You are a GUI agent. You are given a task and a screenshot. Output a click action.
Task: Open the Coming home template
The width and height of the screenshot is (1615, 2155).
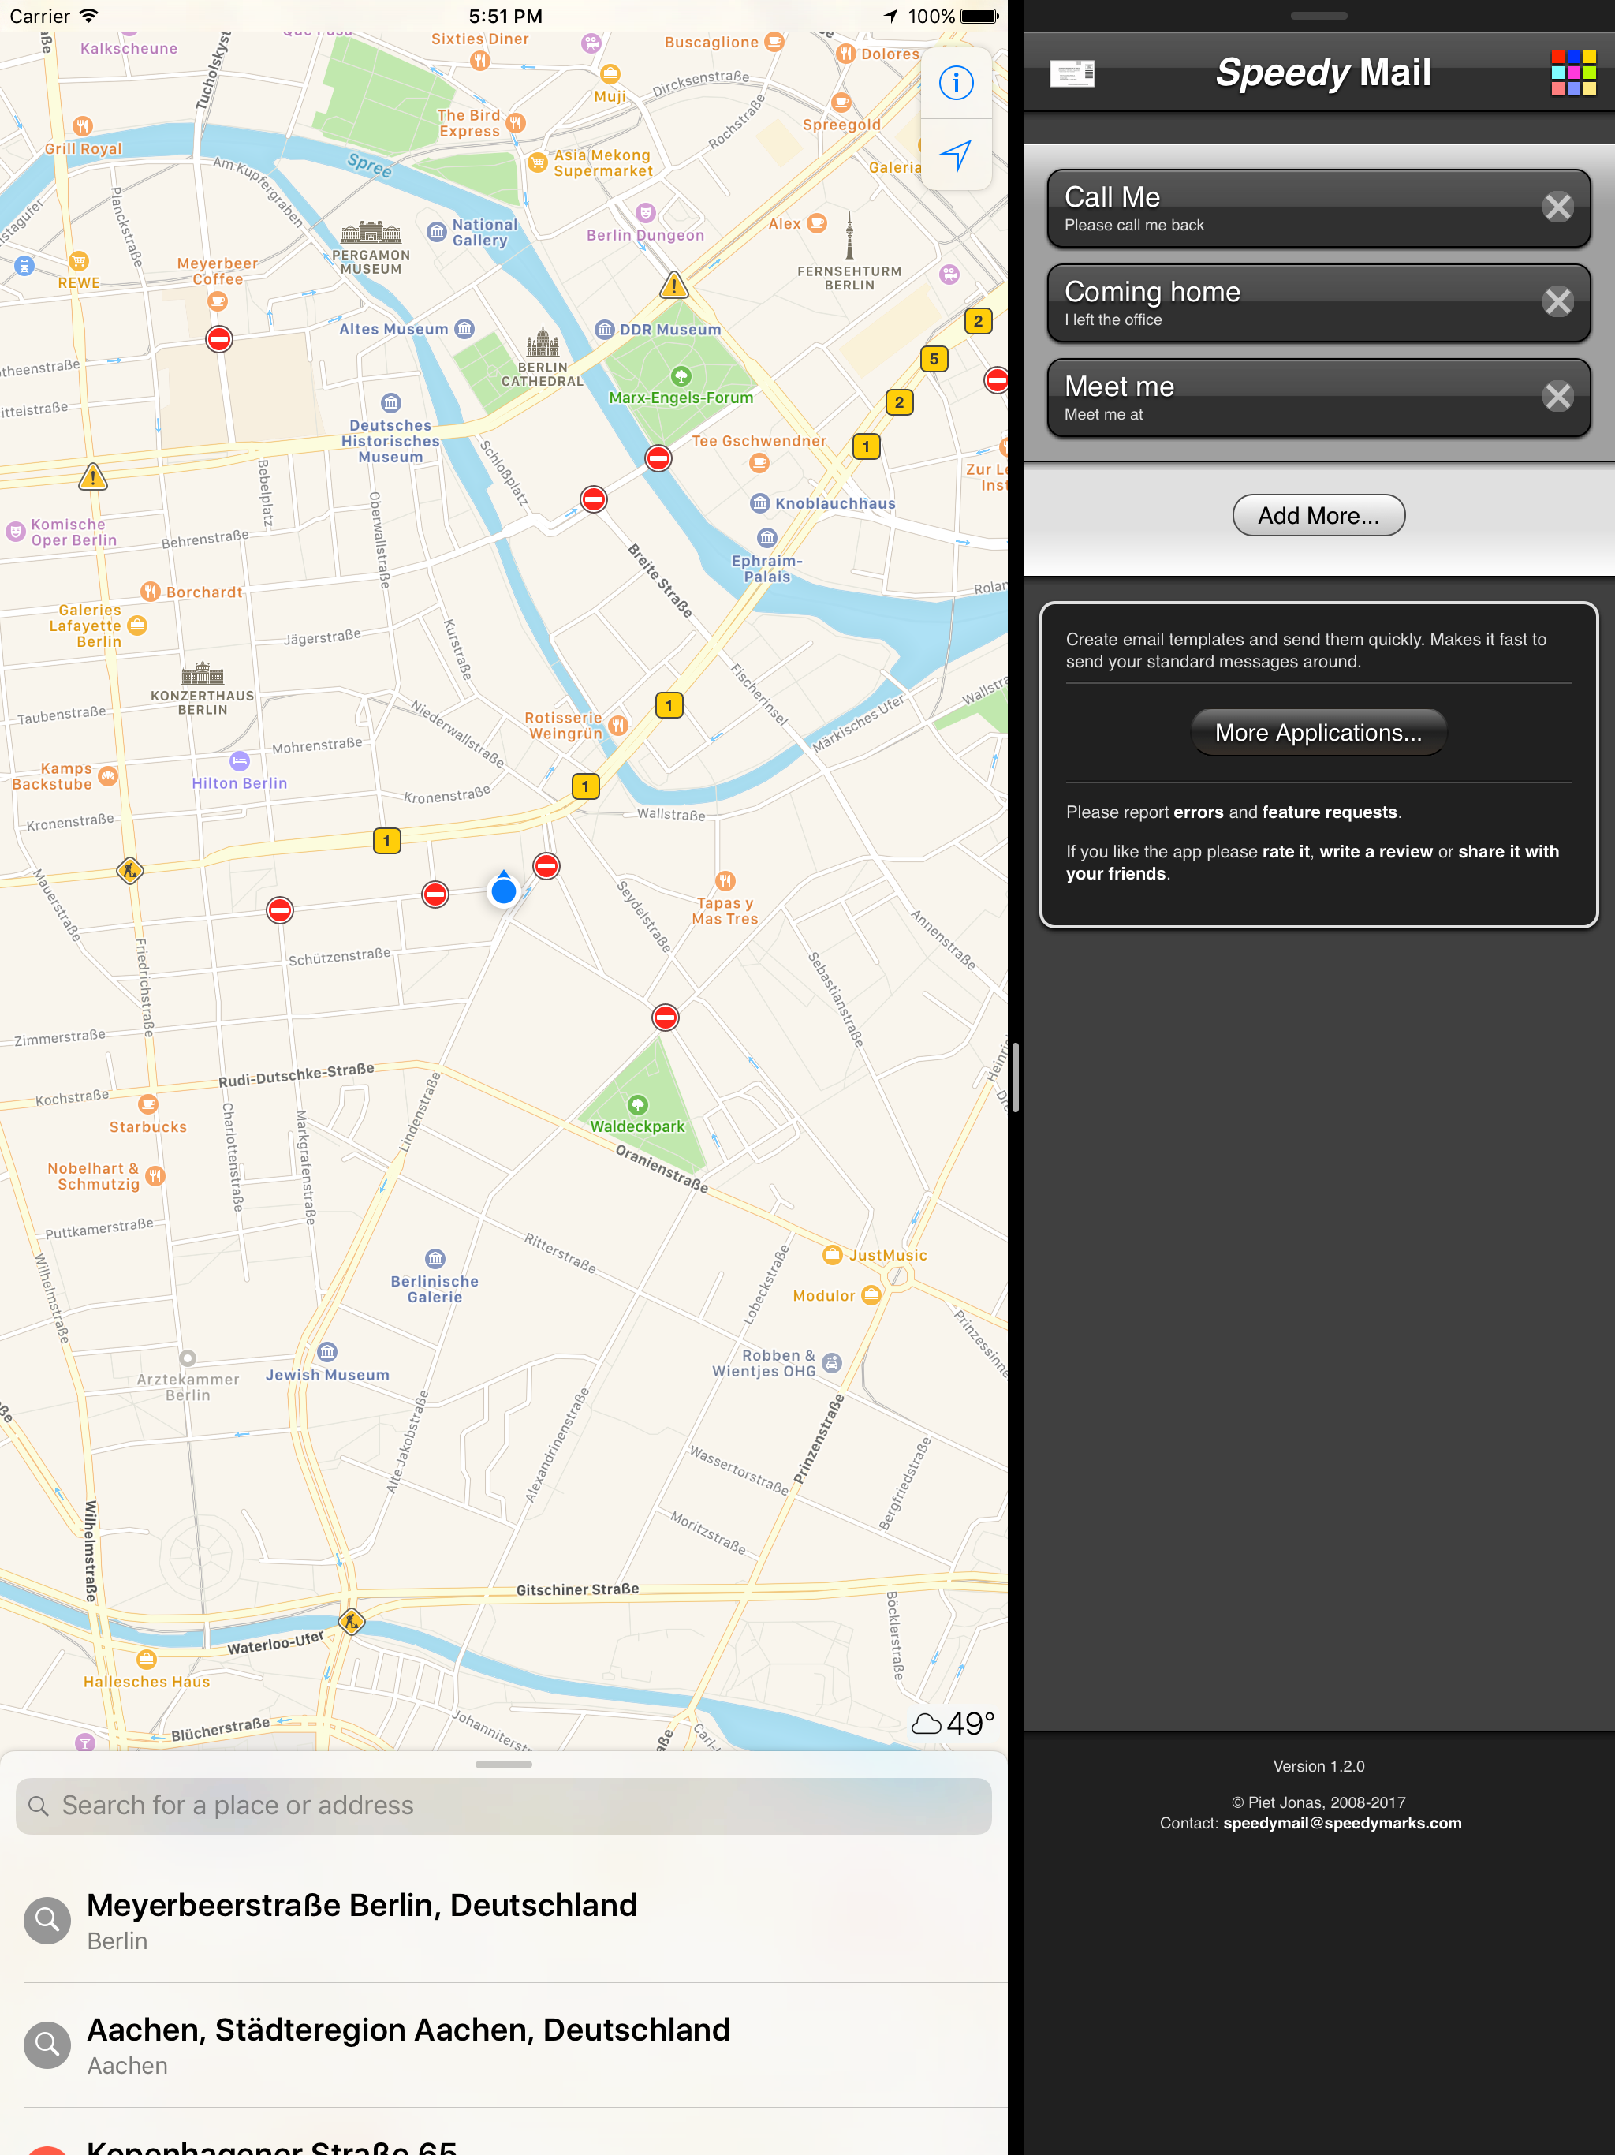pos(1318,303)
